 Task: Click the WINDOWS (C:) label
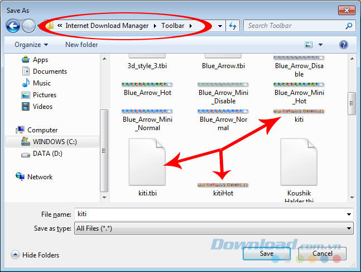(55, 141)
